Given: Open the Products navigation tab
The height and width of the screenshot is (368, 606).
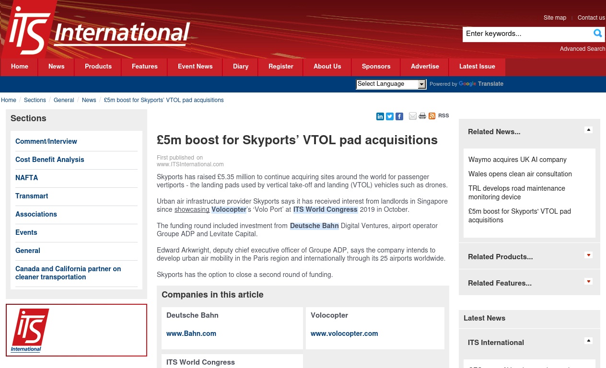Looking at the screenshot, I should pos(98,67).
